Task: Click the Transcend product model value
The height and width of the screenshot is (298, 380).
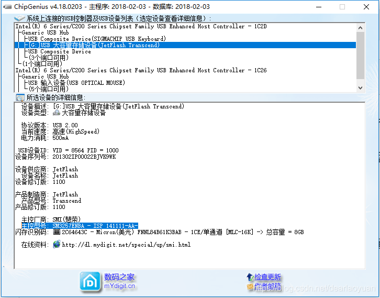Action: pyautogui.click(x=67, y=201)
